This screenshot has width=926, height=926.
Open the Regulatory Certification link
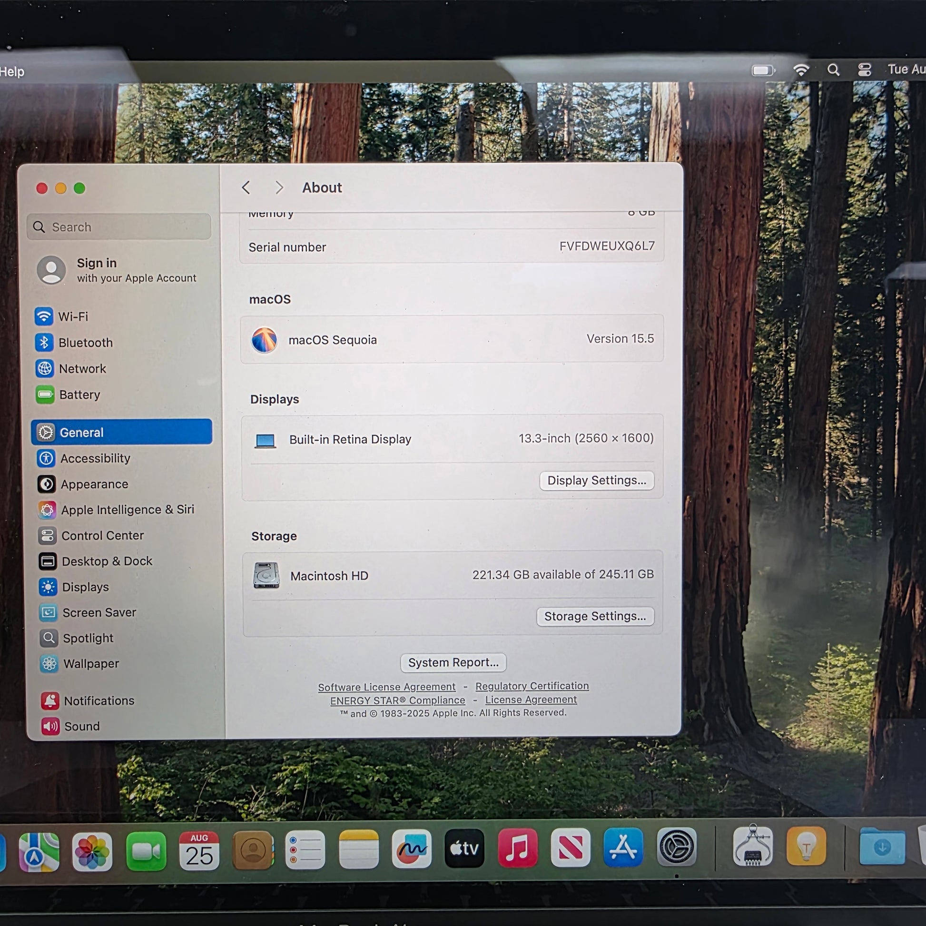pyautogui.click(x=532, y=686)
